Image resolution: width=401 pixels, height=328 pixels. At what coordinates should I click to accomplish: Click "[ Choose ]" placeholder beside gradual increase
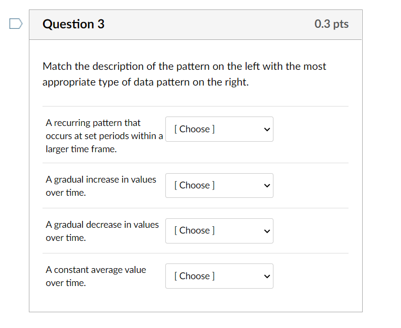(x=194, y=185)
